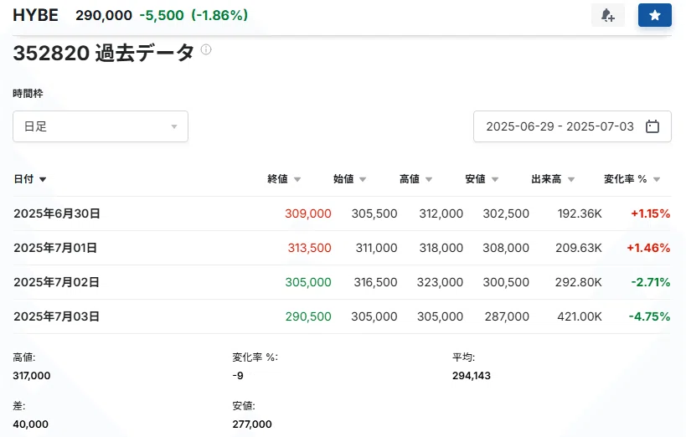Screen dimensions: 686x437
Task: Sort by the 高値 column header
Action: pos(415,179)
